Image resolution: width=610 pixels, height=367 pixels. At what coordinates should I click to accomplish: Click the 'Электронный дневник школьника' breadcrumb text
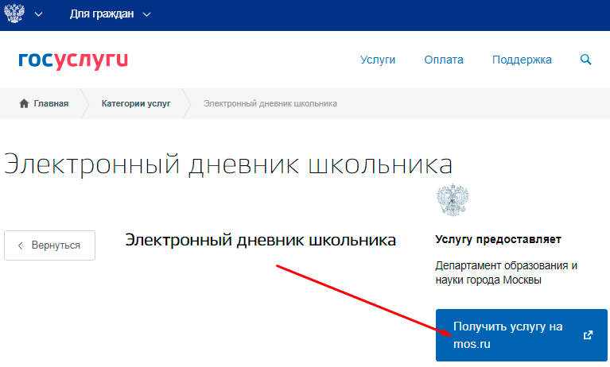click(270, 103)
